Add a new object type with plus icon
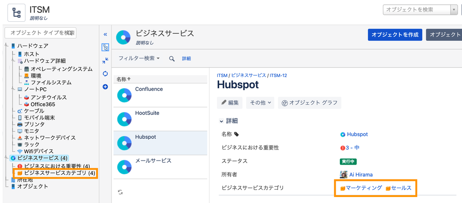Screen dimensions: 462x203 click(x=105, y=87)
